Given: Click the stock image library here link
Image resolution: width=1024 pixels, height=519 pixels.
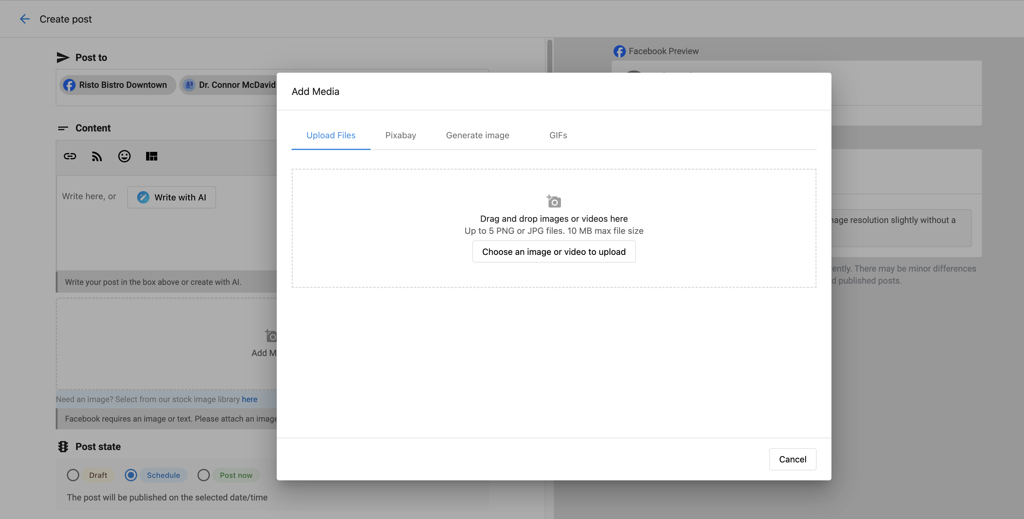Looking at the screenshot, I should click(x=249, y=400).
